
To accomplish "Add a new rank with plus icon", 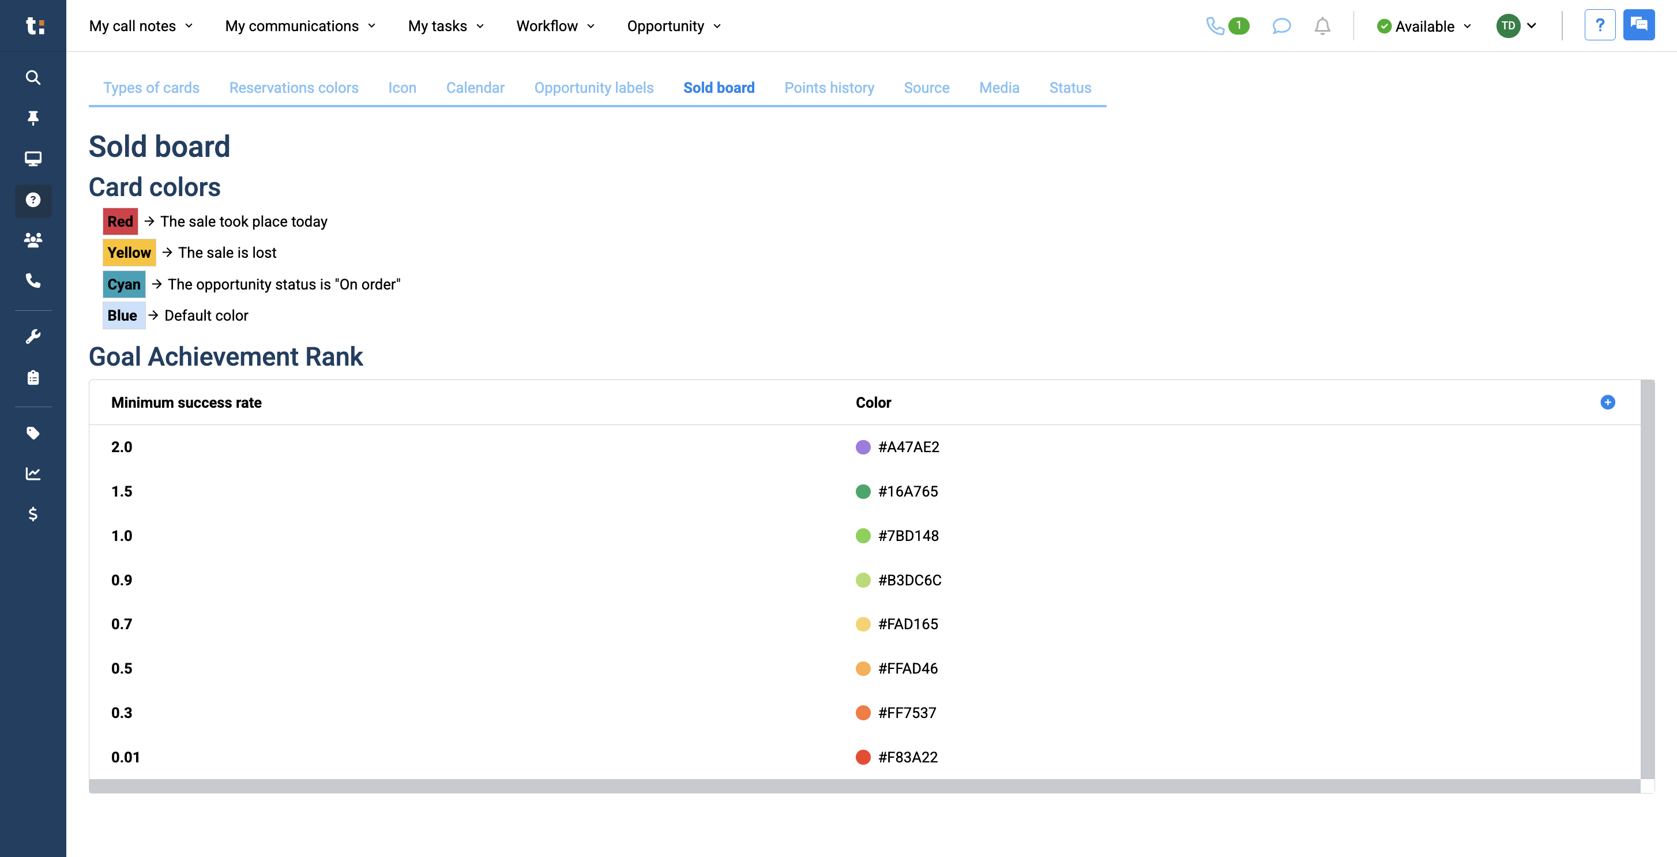I will click(1607, 403).
